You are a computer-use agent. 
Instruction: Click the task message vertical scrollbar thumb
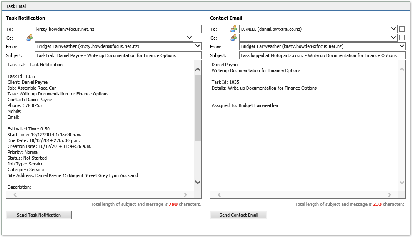tap(198, 108)
